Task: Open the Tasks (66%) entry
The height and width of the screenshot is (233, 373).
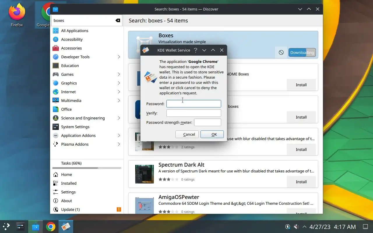Action: (87, 165)
